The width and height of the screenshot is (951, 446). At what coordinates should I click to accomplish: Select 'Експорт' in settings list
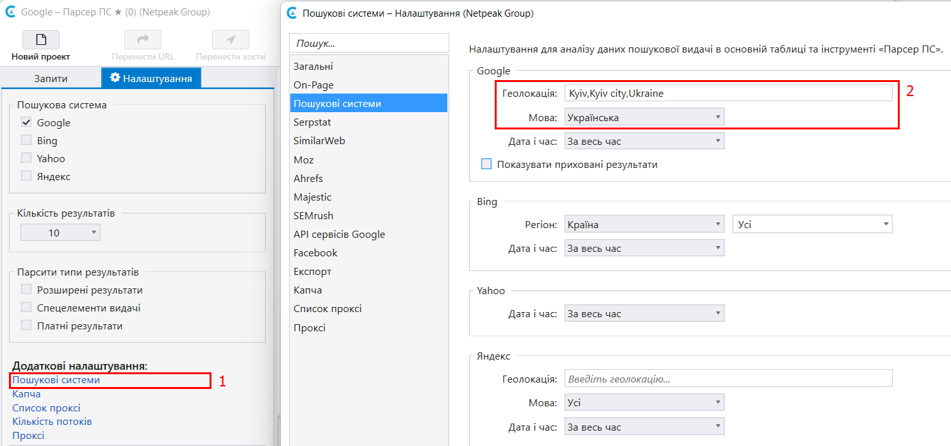[368, 271]
